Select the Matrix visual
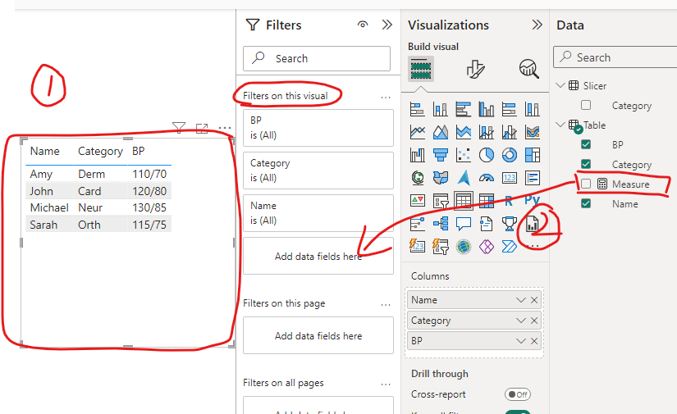This screenshot has height=414, width=677. click(x=486, y=201)
